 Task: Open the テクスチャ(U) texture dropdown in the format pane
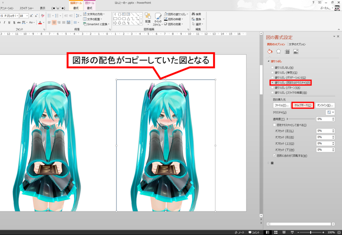[330, 112]
